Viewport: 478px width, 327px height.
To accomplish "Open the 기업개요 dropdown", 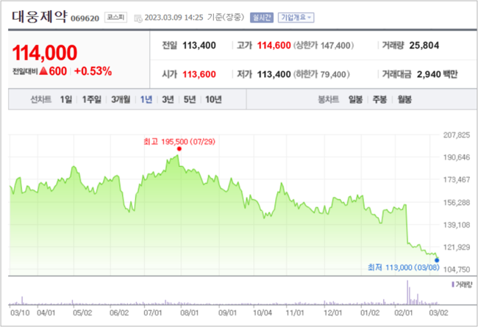I will point(296,18).
